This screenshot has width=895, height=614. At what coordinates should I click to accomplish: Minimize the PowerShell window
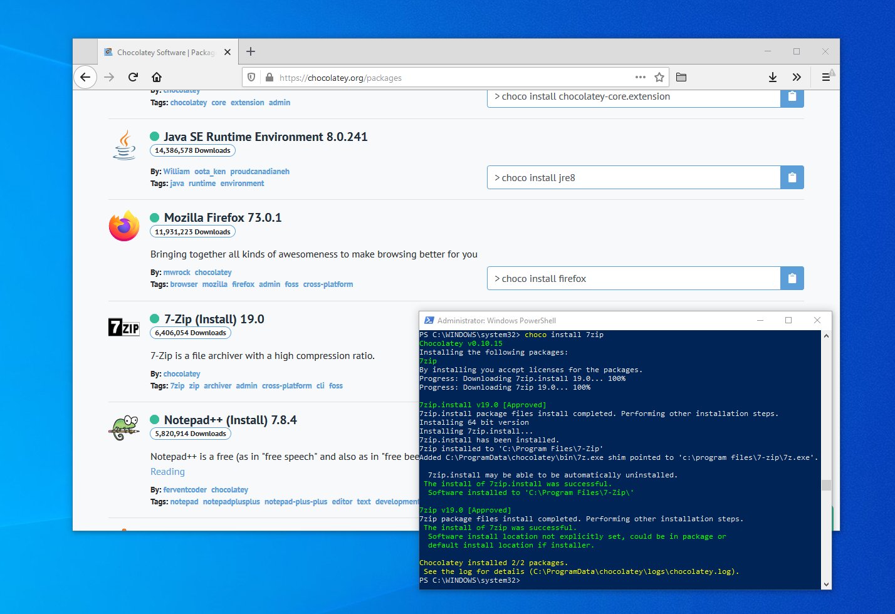click(760, 320)
